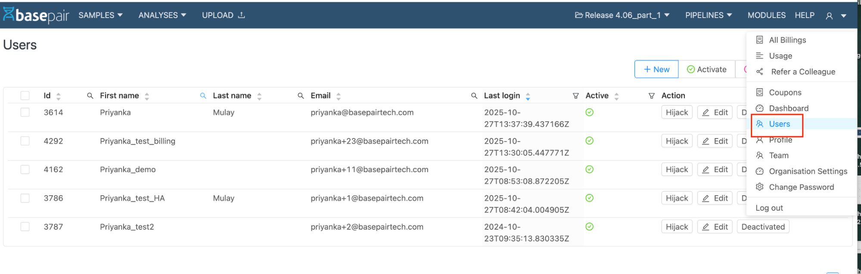Screen dimensions: 861x274
Task: Sort by Id column arrows
Action: tap(59, 96)
